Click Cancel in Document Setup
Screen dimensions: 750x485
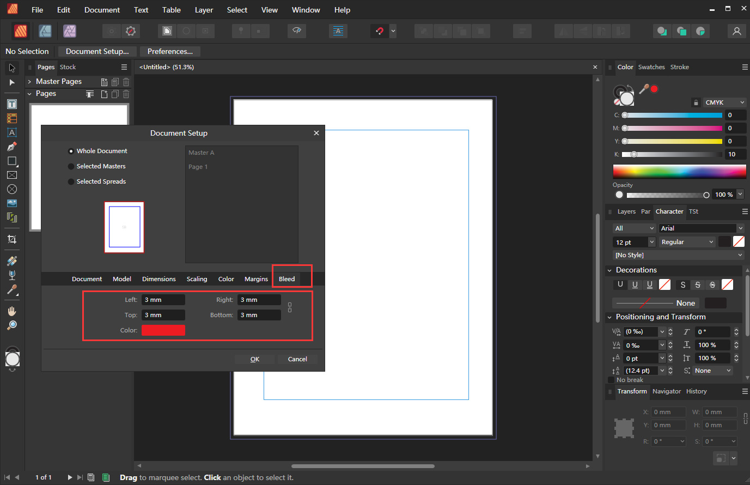tap(297, 359)
